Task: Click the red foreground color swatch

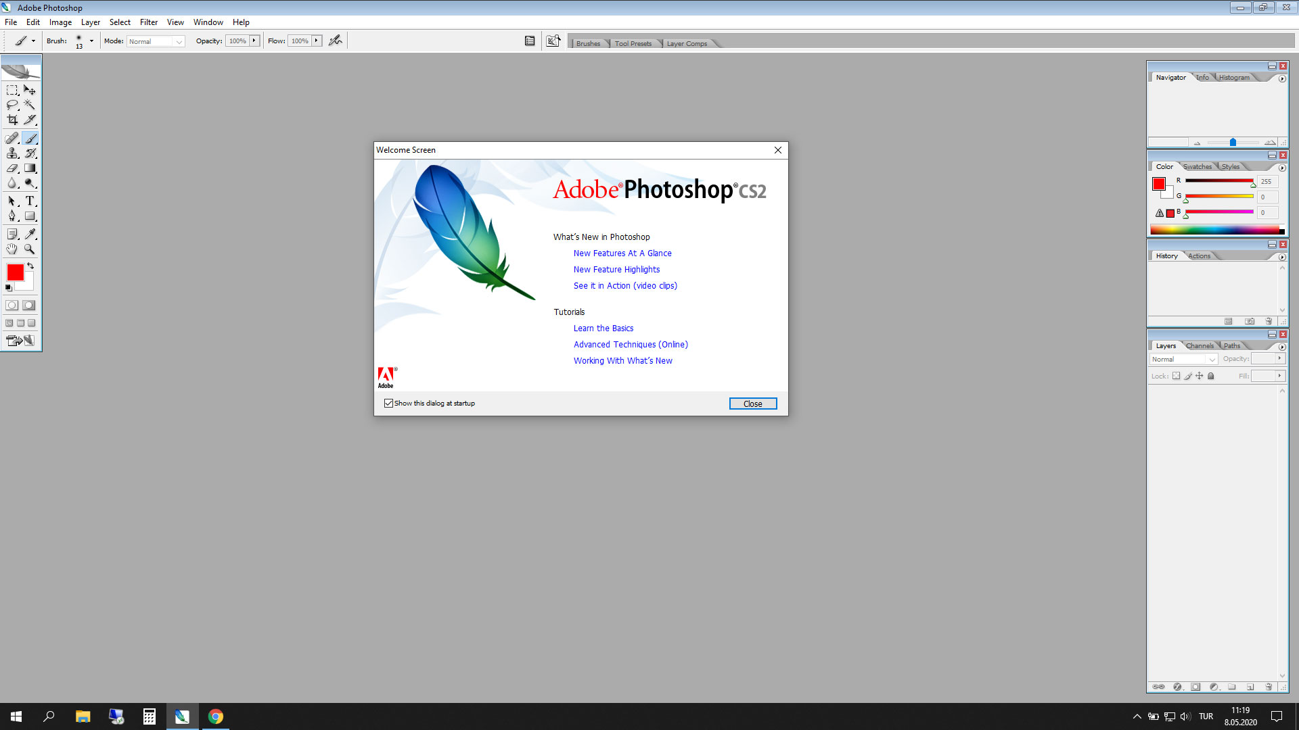Action: pyautogui.click(x=15, y=272)
